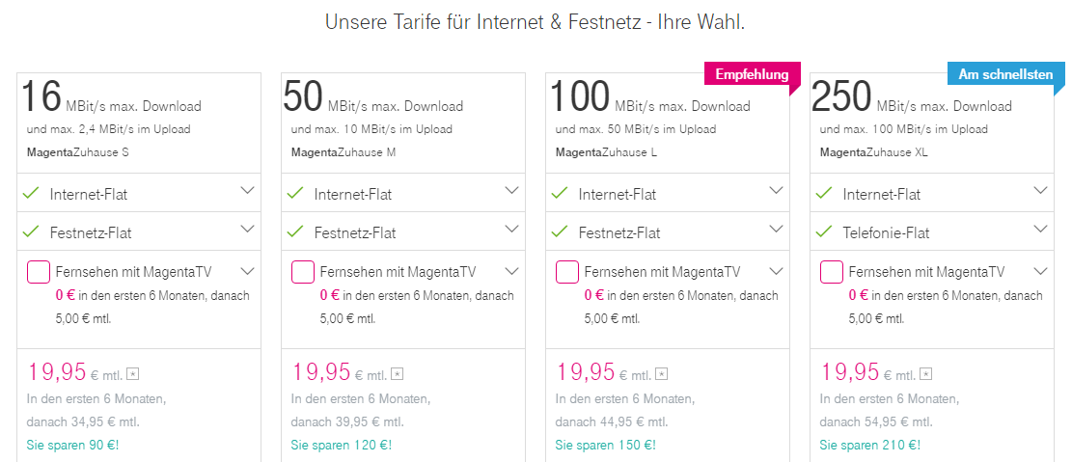This screenshot has height=462, width=1072.
Task: Click green checkmark by Festnetz-Flat in 50 MBit/s plan
Action: tap(295, 231)
